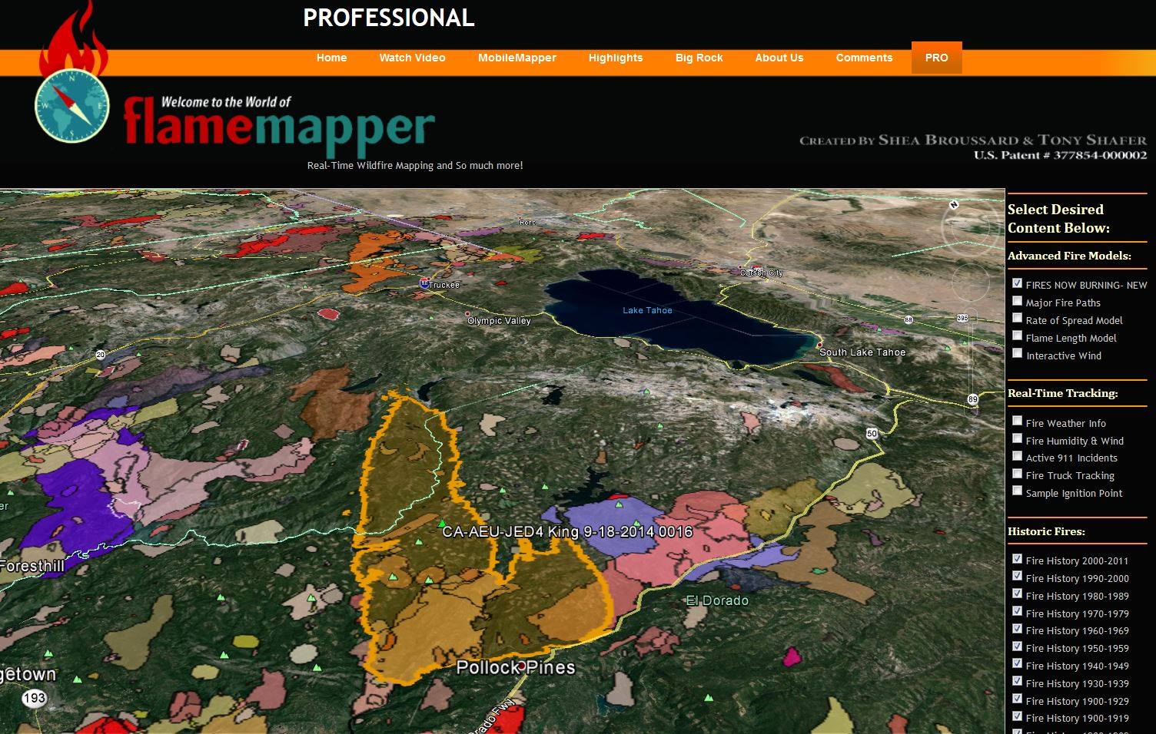Click the Interstate 80 shield near Truckee
The width and height of the screenshot is (1156, 734).
(424, 283)
